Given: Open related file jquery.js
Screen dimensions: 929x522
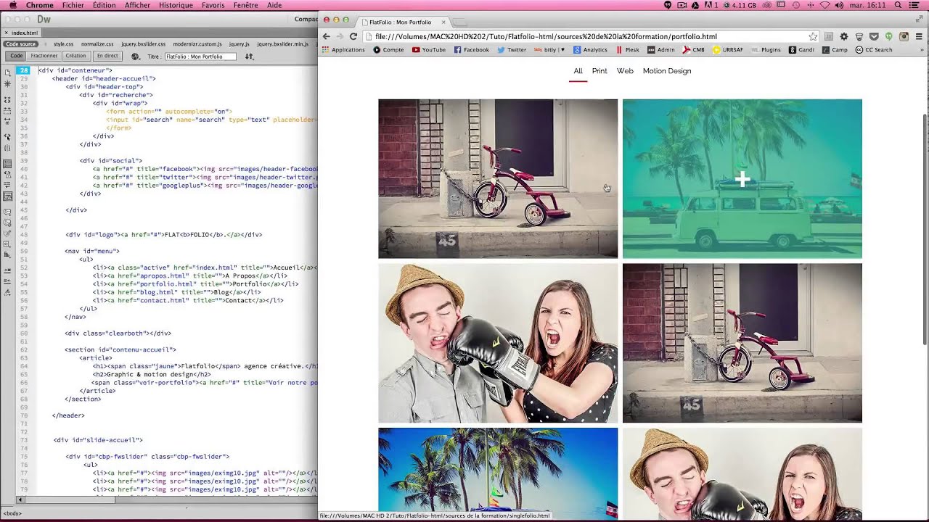Looking at the screenshot, I should 239,44.
